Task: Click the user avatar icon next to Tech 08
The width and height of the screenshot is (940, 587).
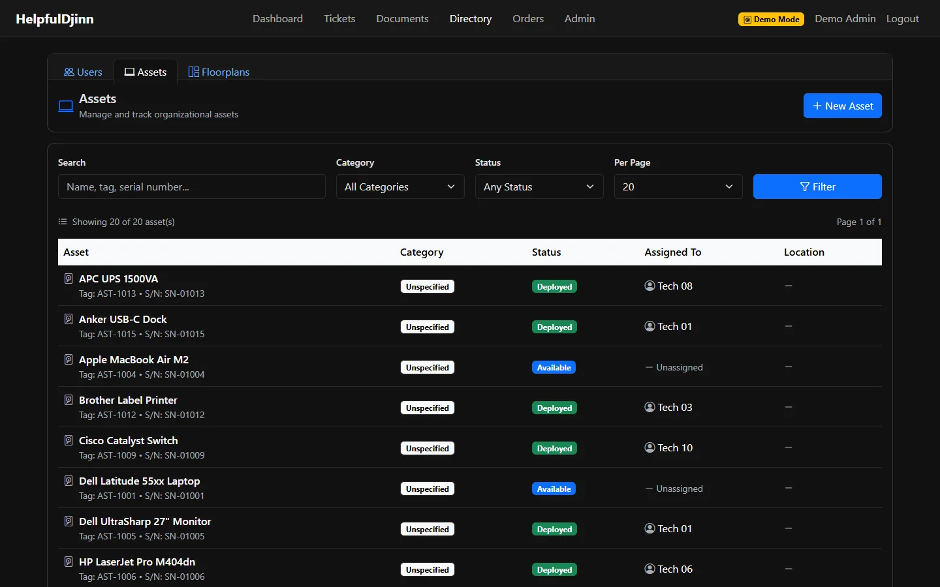Action: tap(650, 286)
